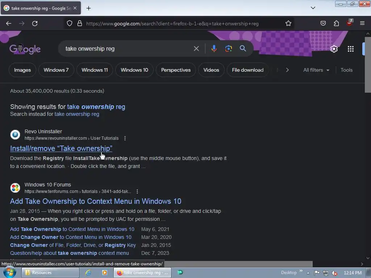Viewport: 371px width, 278px height.
Task: Click the Revo Uninstaller site icon
Action: pos(15,135)
